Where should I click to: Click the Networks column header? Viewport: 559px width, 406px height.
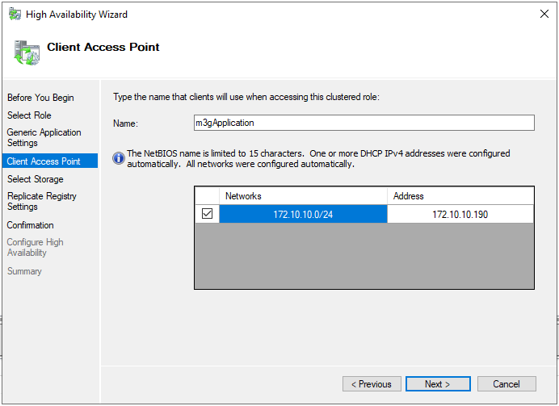tap(303, 196)
